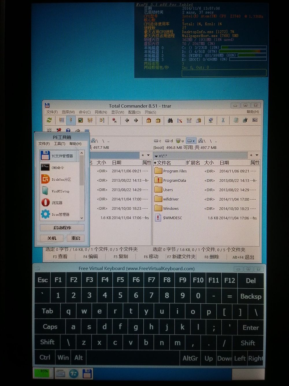The image size is (289, 386).
Task: Click the floppy-disk icon in the taskbar
Action: 87,374
